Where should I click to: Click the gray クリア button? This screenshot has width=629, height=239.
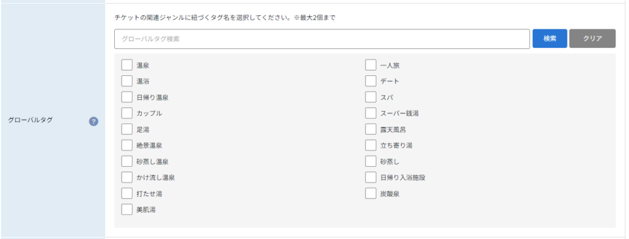point(592,39)
